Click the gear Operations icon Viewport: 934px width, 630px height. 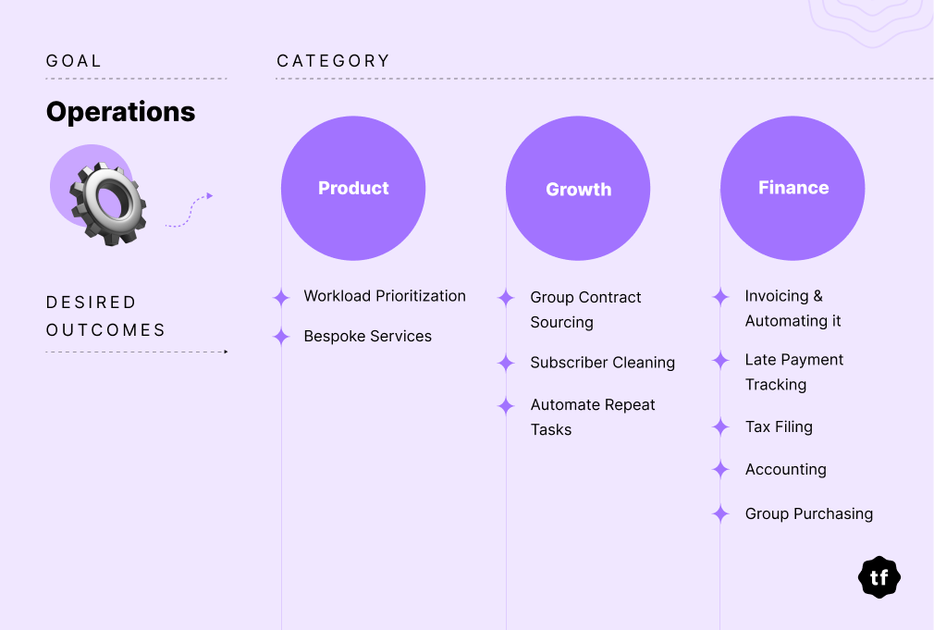pyautogui.click(x=107, y=204)
